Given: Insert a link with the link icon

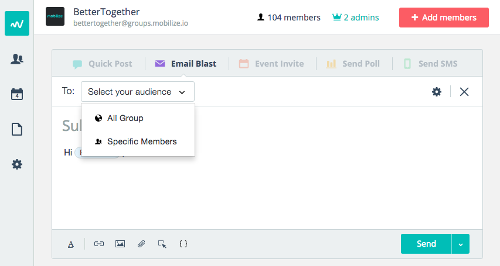Looking at the screenshot, I should click(99, 244).
